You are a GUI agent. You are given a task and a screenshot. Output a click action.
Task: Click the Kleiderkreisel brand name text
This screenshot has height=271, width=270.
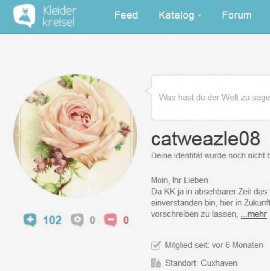[59, 16]
